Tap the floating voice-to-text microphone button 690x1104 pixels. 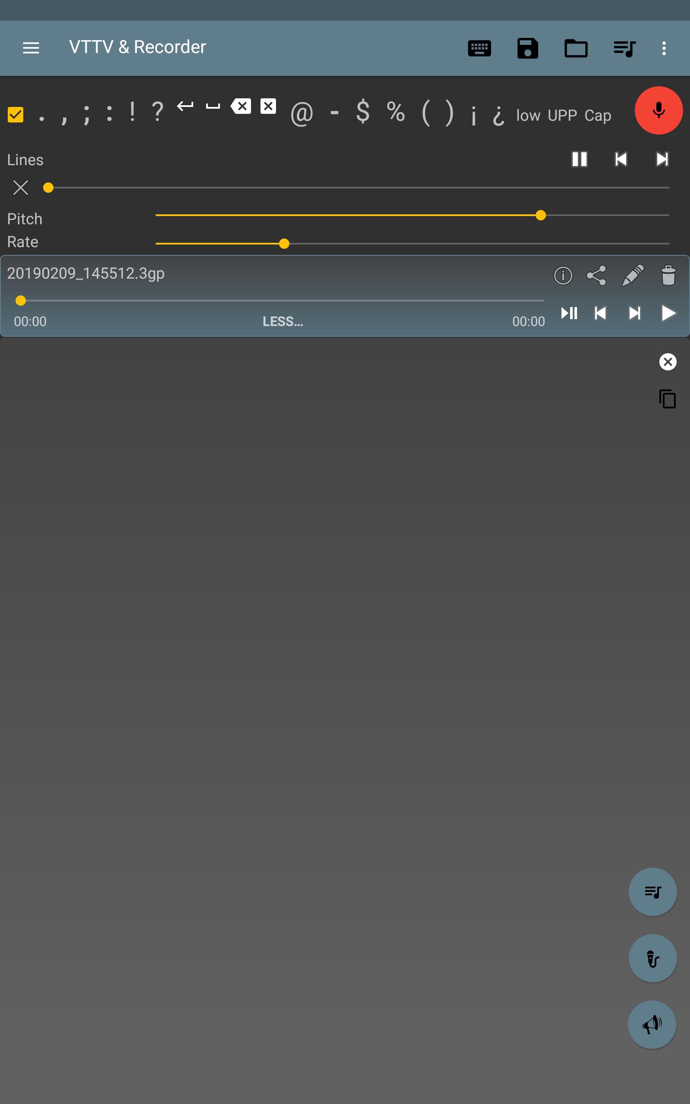pos(652,958)
